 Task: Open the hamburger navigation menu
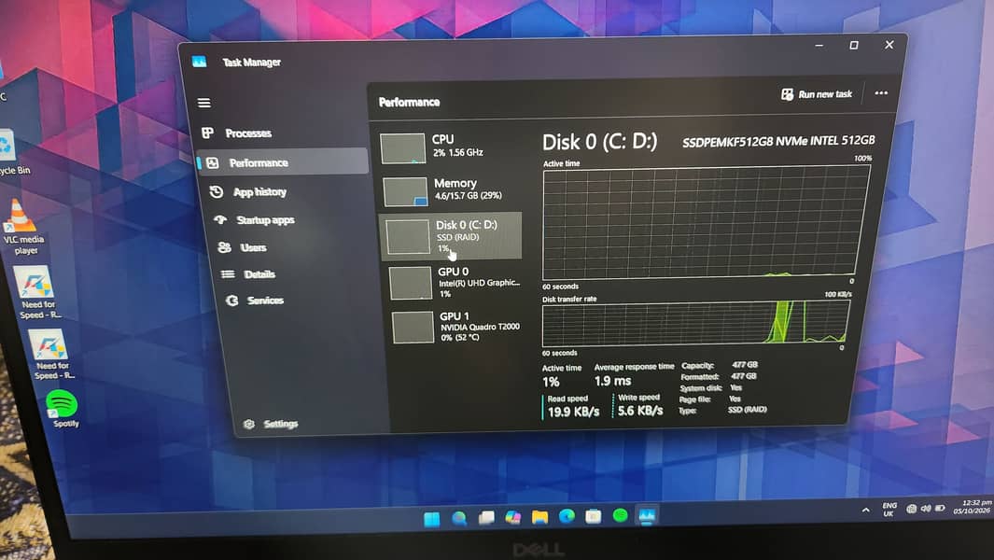pyautogui.click(x=204, y=103)
